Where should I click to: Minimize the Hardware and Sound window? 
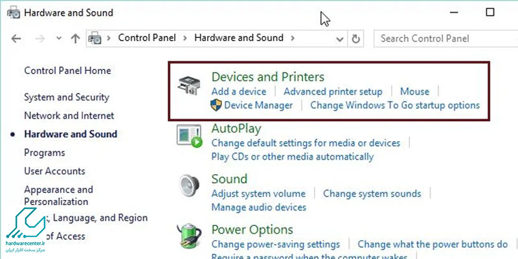click(x=454, y=12)
